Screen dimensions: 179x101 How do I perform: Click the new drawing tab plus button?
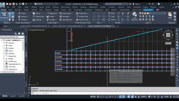[x=118, y=26]
